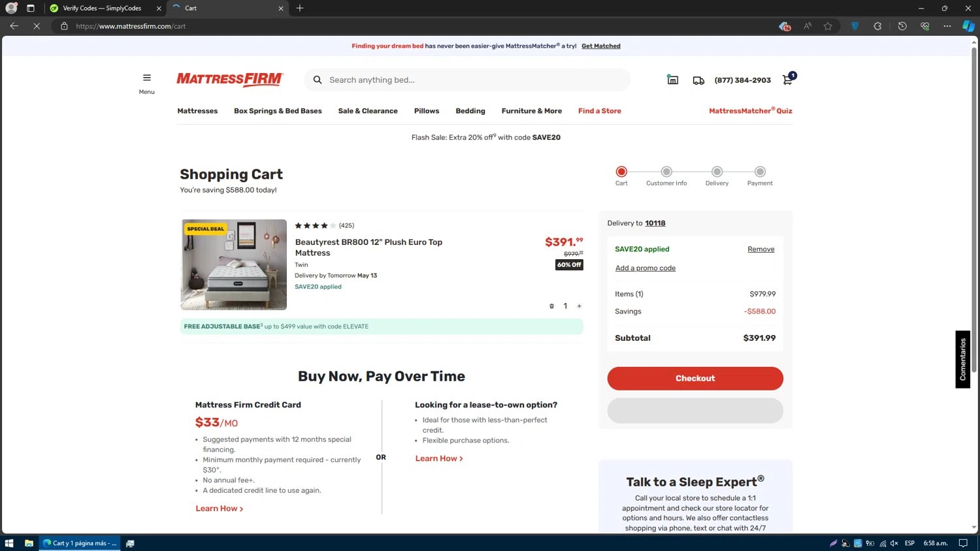Open a new browser tab
Image resolution: width=980 pixels, height=551 pixels.
tap(300, 8)
